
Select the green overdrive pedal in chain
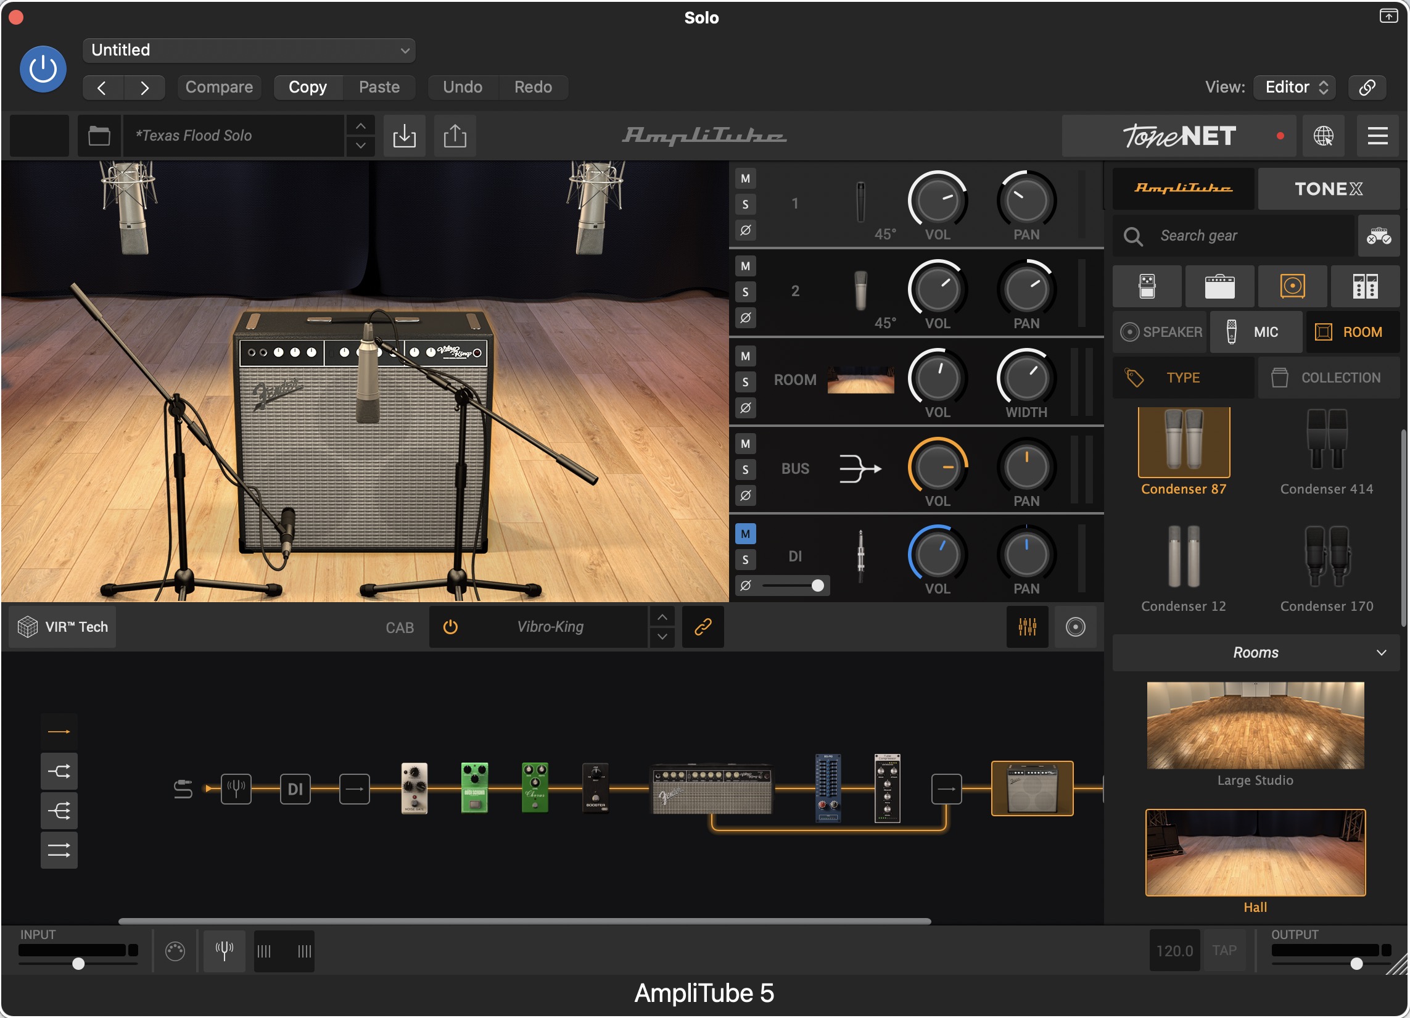(474, 788)
